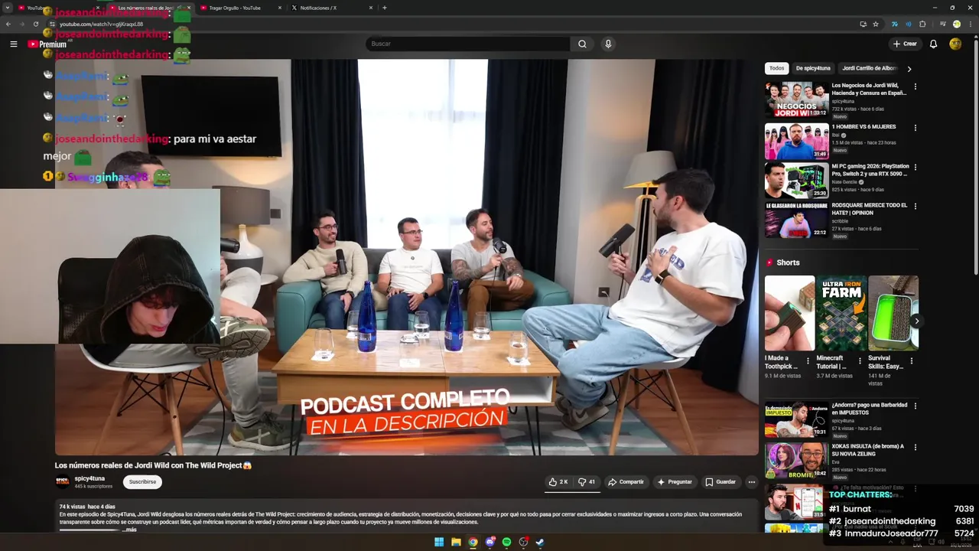The height and width of the screenshot is (551, 979).
Task: Open File Explorer from the taskbar
Action: [x=456, y=542]
